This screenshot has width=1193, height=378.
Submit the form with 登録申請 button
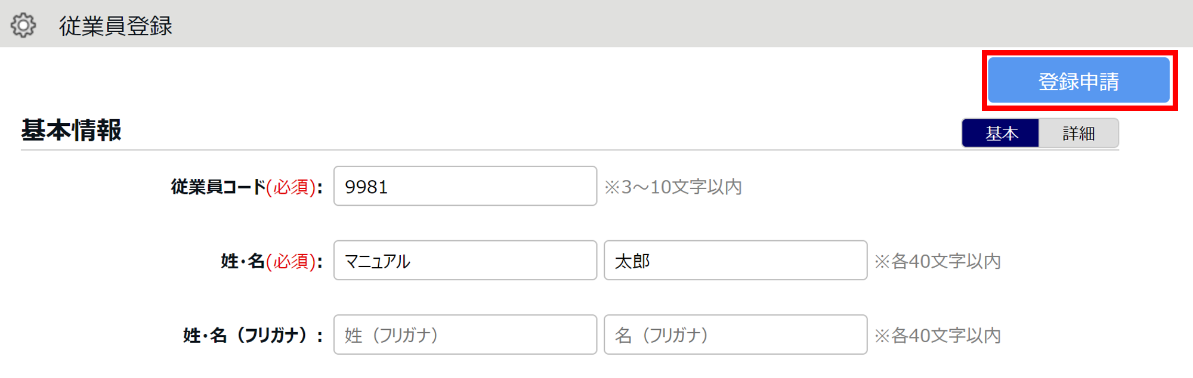click(1078, 80)
